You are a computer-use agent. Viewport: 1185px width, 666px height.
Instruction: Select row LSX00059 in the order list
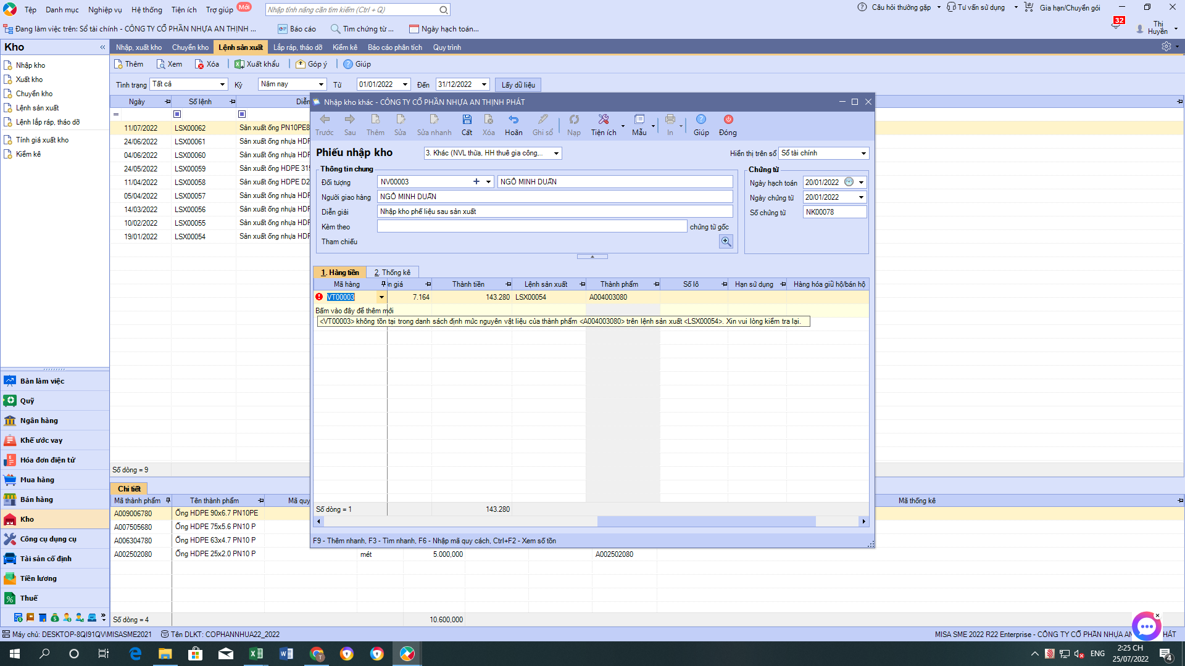pos(210,169)
